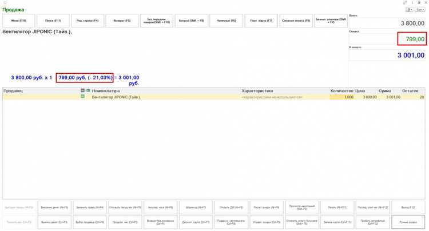Click the green status icon in the Вентилятор row
This screenshot has height=231, width=429.
tap(82, 97)
